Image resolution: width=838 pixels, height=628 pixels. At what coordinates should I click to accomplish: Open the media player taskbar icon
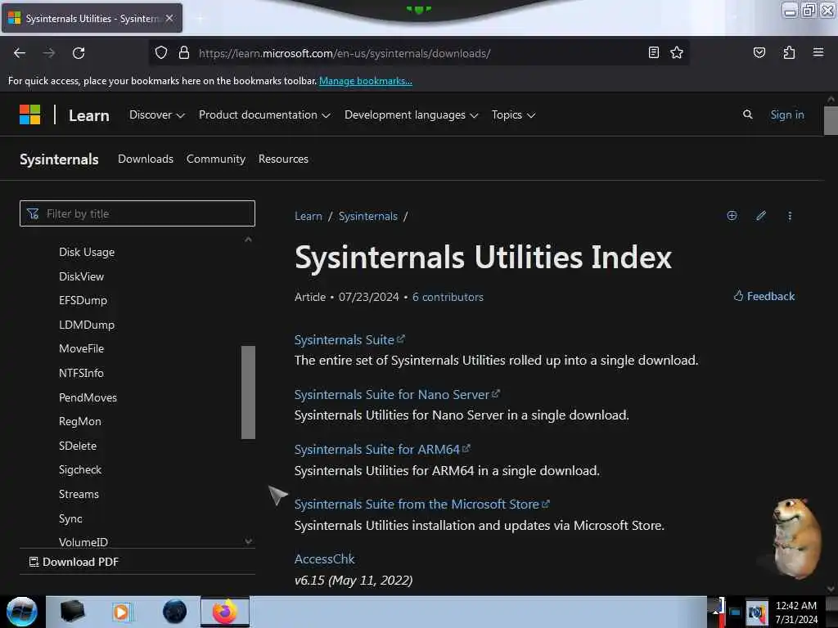point(121,612)
